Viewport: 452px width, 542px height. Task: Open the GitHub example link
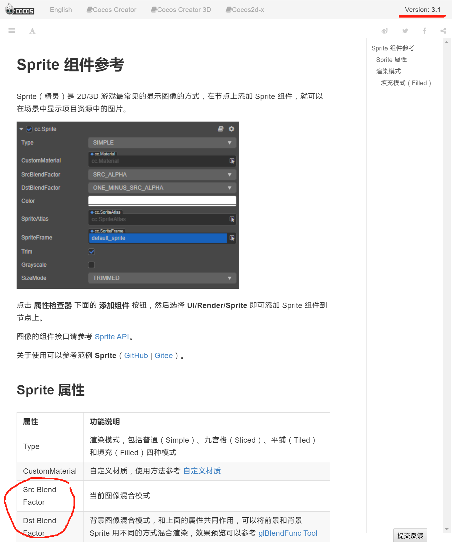pos(136,356)
